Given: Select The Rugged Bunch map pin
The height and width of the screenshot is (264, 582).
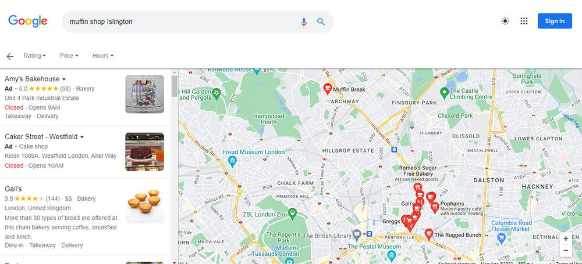Looking at the screenshot, I should pyautogui.click(x=429, y=234).
